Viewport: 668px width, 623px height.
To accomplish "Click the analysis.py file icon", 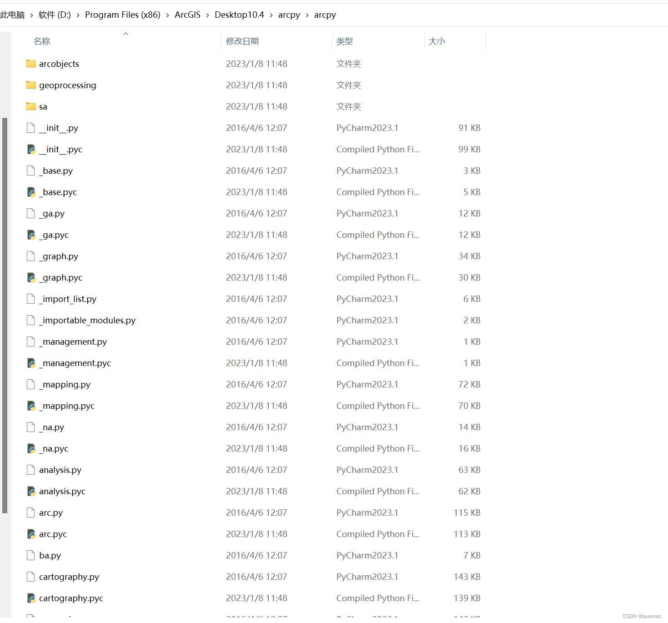I will click(31, 470).
